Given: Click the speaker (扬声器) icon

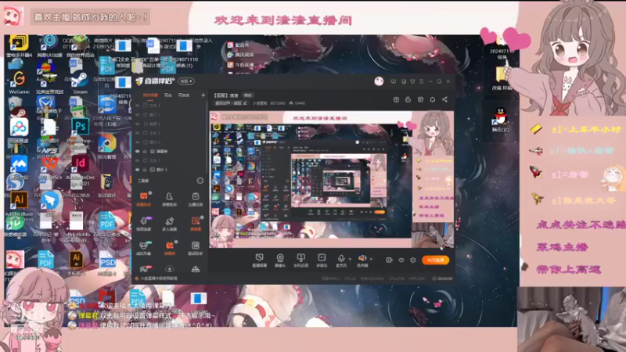Looking at the screenshot, I should coord(362,259).
